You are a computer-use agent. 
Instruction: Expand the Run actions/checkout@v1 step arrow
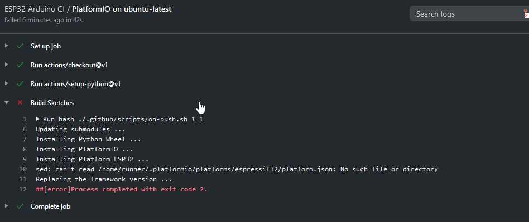[x=6, y=65]
